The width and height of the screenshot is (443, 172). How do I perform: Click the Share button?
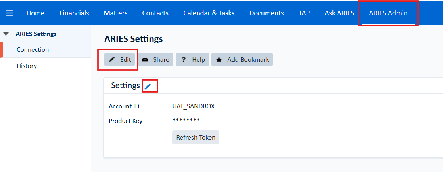tap(156, 60)
